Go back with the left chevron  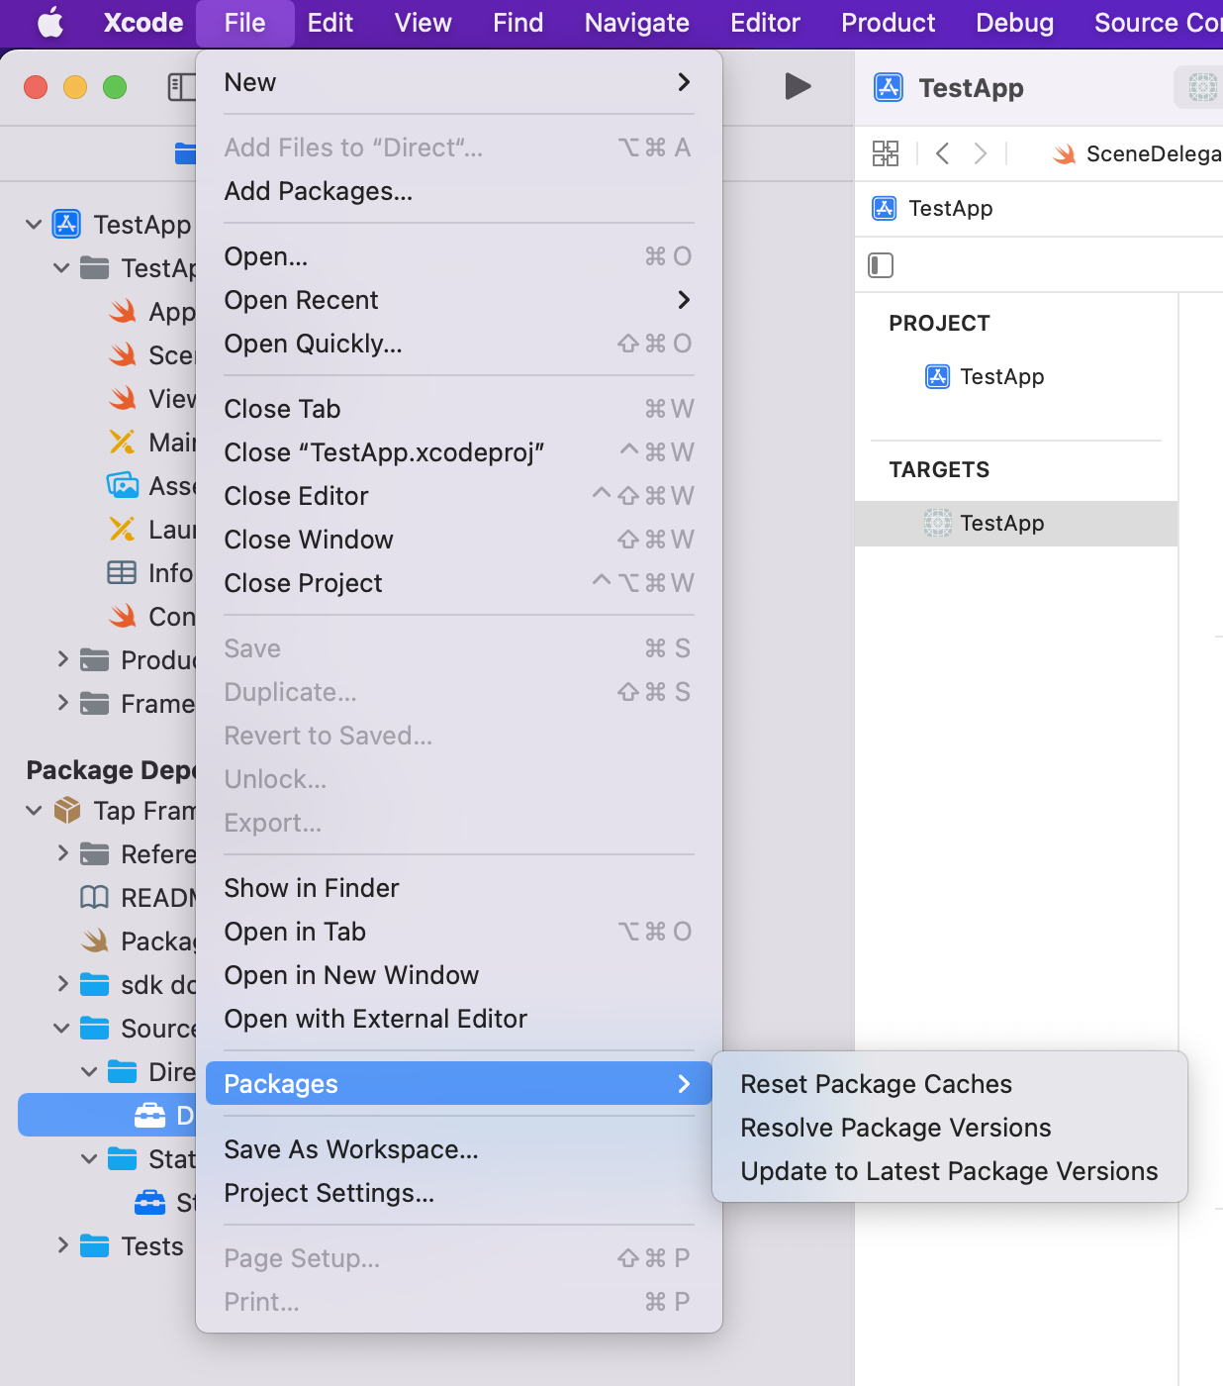942,153
